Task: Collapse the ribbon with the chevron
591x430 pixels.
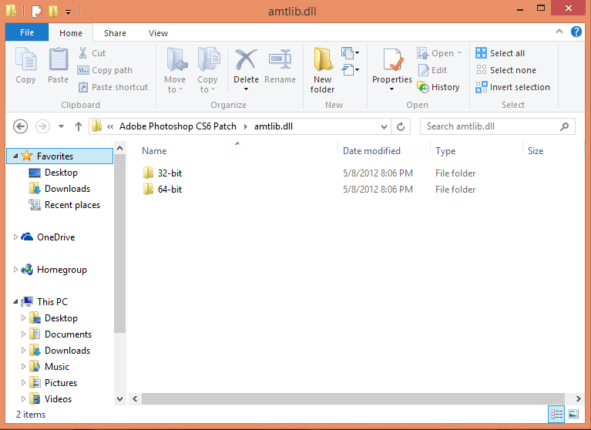Action: 559,32
